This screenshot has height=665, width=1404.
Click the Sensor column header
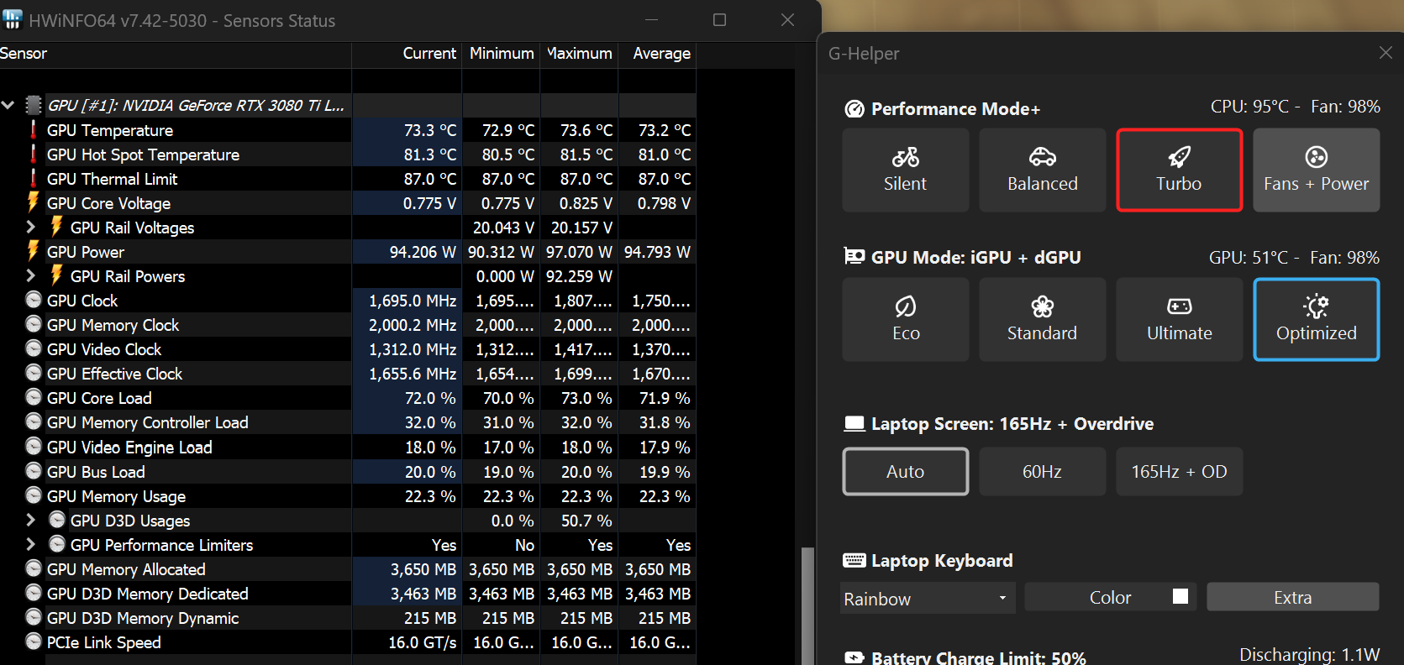coord(175,53)
